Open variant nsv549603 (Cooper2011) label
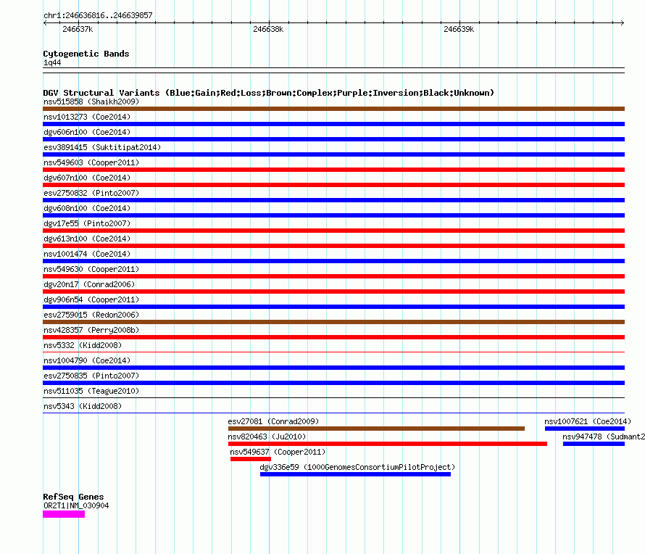The height and width of the screenshot is (554, 645). coord(91,162)
